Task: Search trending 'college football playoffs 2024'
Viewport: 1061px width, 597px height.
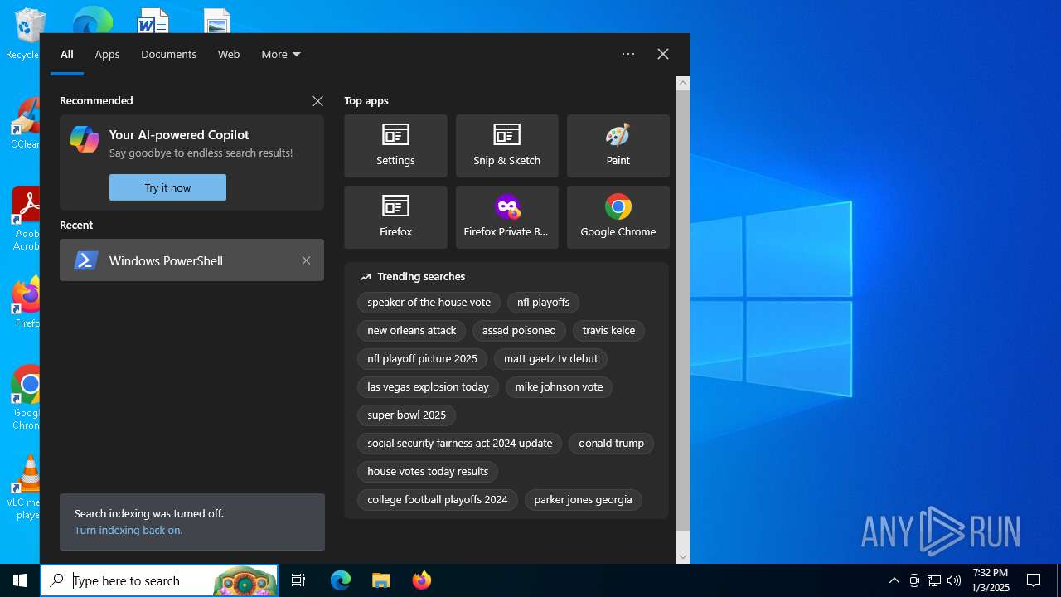Action: click(x=438, y=500)
